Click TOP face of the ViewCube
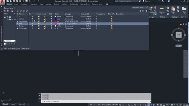189x106 pixels. point(178,35)
